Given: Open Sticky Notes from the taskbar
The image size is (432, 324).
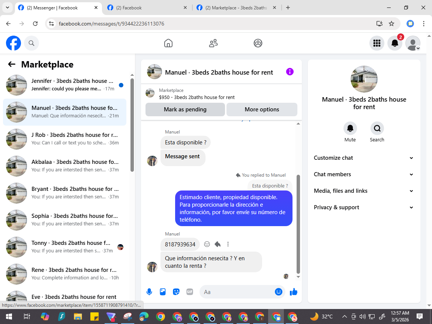Looking at the screenshot, I should click(94, 316).
